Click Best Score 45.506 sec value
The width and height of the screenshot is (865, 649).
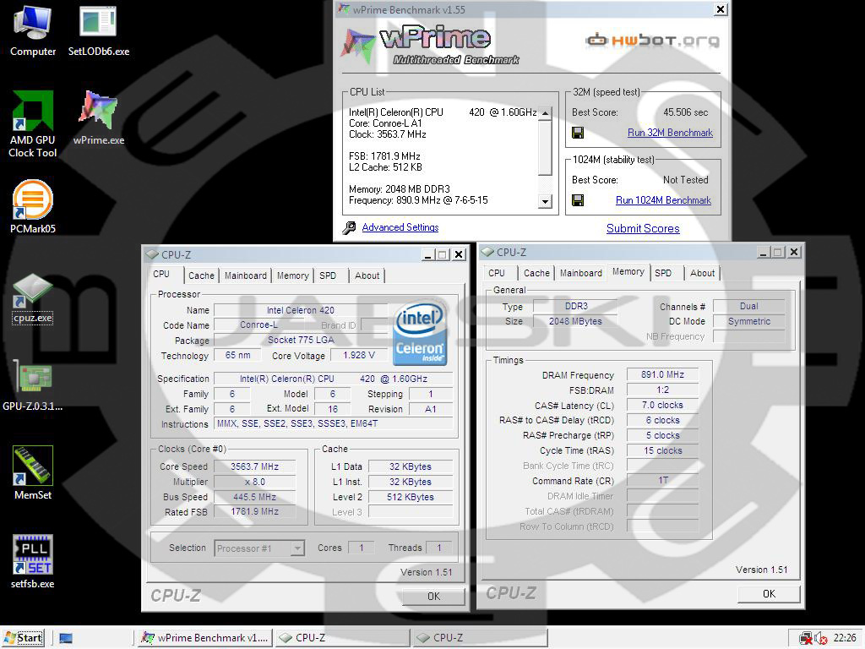click(685, 112)
